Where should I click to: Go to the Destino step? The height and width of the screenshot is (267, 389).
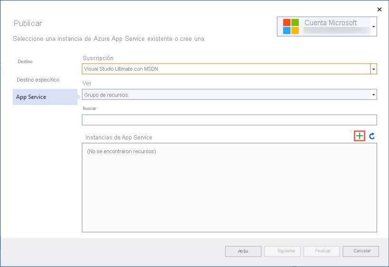pyautogui.click(x=25, y=62)
